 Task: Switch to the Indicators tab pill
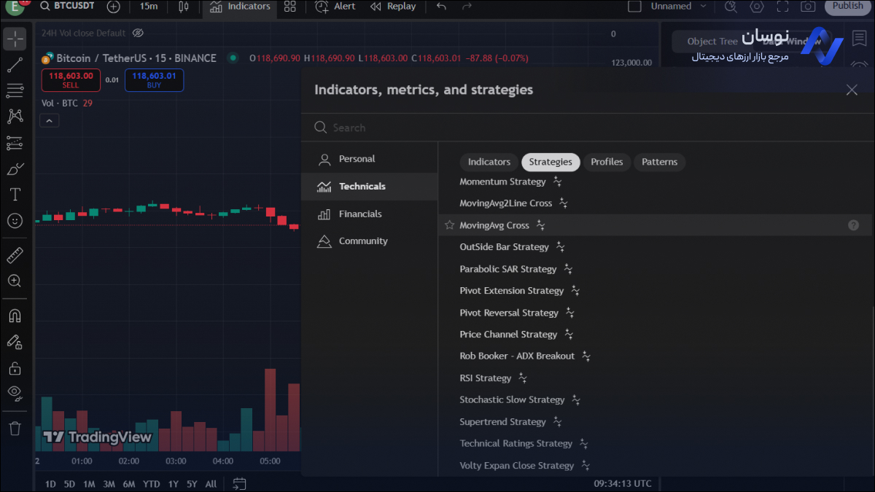tap(489, 162)
